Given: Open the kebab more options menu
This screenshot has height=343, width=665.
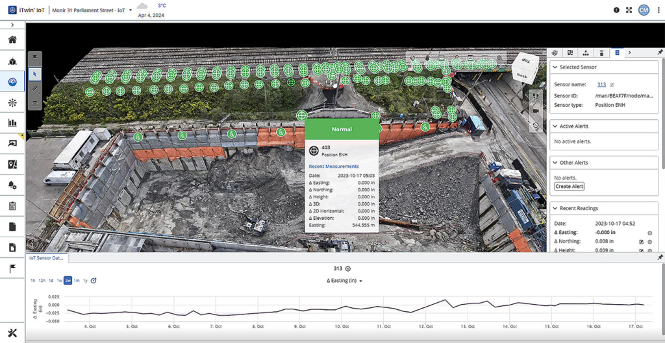Looking at the screenshot, I should (659, 10).
